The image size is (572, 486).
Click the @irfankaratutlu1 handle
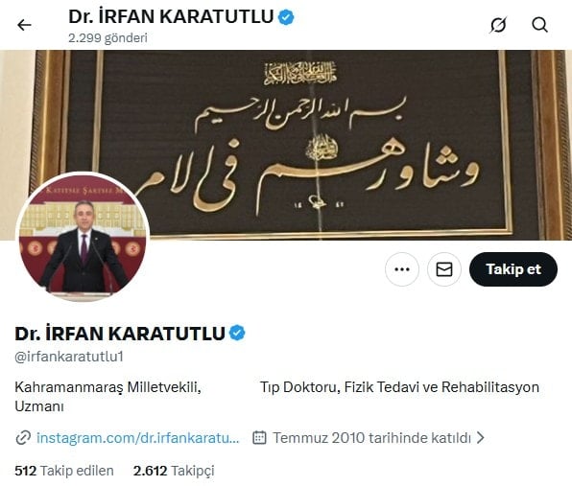(69, 357)
